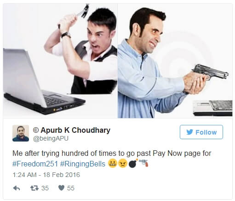This screenshot has width=235, height=201.
Task: Like the tweet with the heart icon
Action: pyautogui.click(x=61, y=188)
